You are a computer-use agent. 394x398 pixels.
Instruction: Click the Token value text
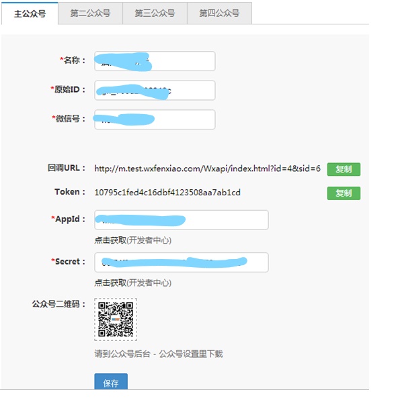click(167, 193)
